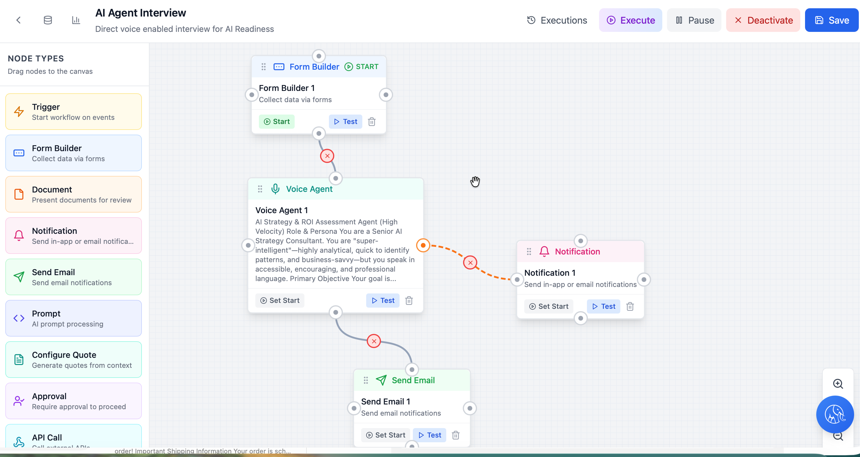Click trash icon on Notification 1 node
This screenshot has width=860, height=457.
630,306
